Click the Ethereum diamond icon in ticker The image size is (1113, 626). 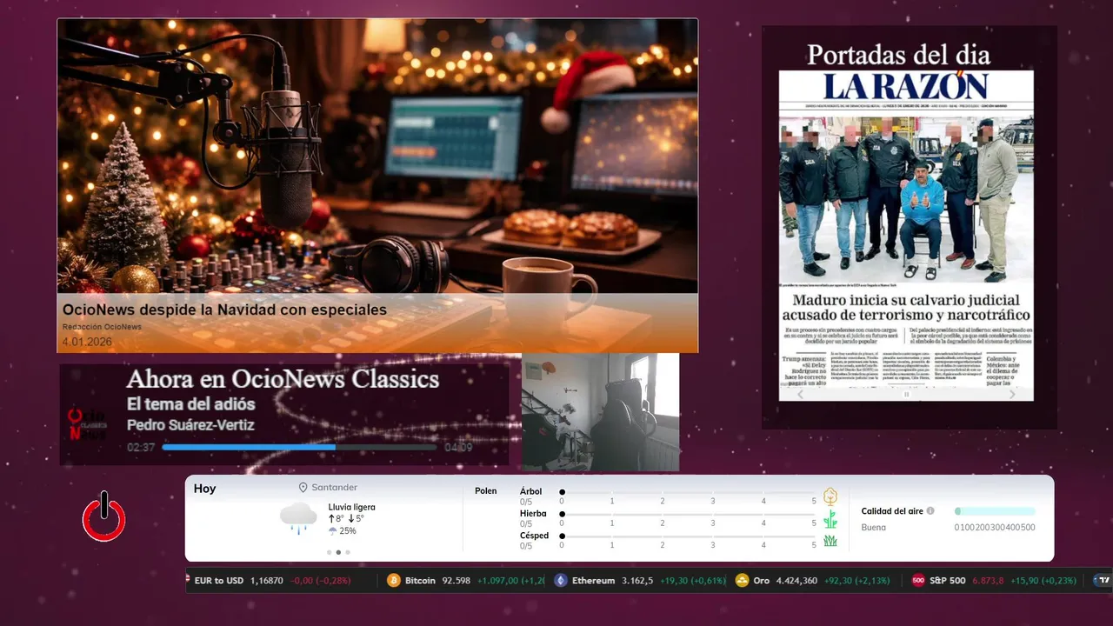click(x=561, y=580)
